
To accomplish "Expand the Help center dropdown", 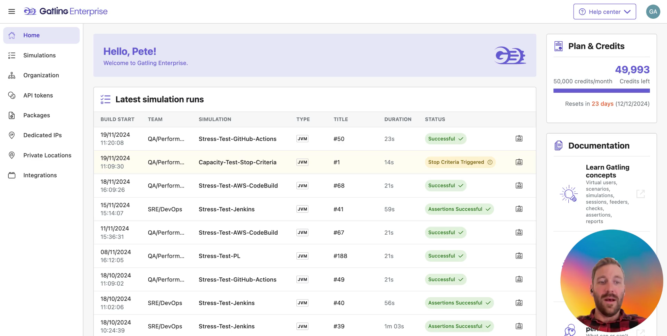I will tap(604, 11).
